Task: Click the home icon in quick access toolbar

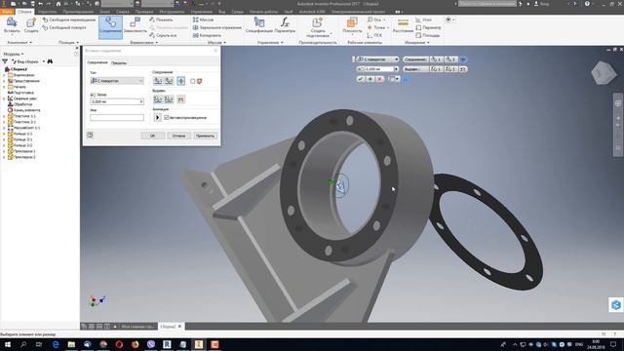Action: click(58, 4)
